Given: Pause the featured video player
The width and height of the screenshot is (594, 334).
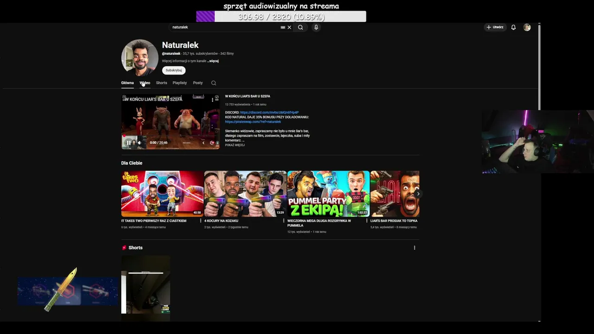Looking at the screenshot, I should pyautogui.click(x=129, y=142).
